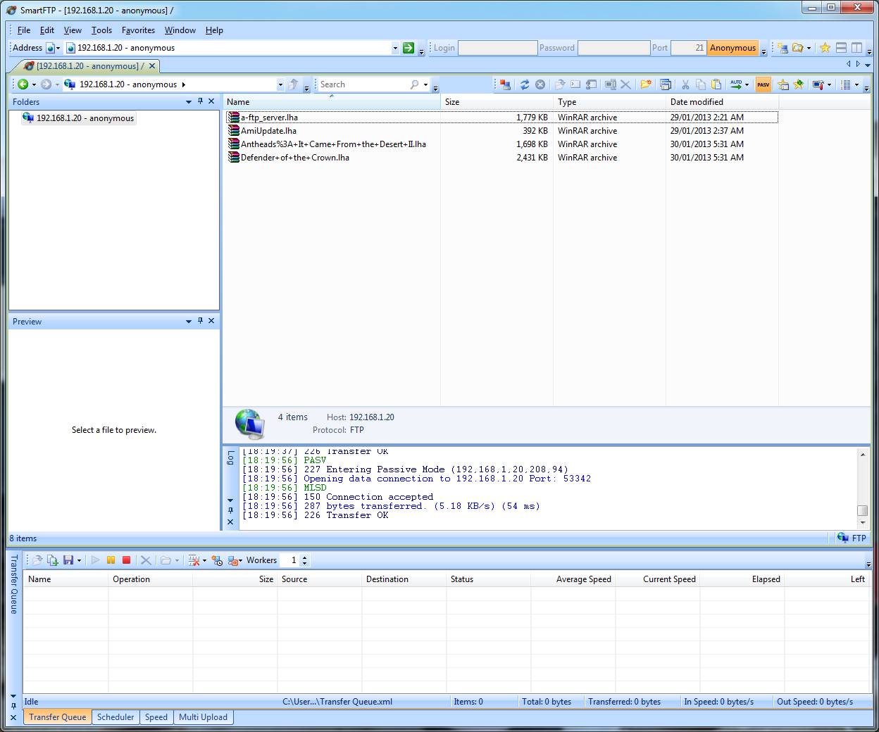The width and height of the screenshot is (879, 732).
Task: Click the schedule clock icon in queue toolbar
Action: 217,560
